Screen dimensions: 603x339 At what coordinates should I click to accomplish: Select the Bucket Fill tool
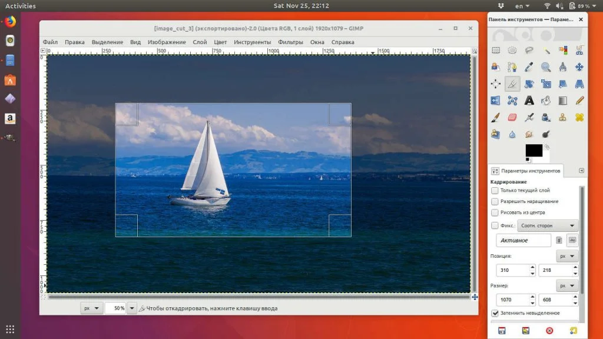[546, 101]
